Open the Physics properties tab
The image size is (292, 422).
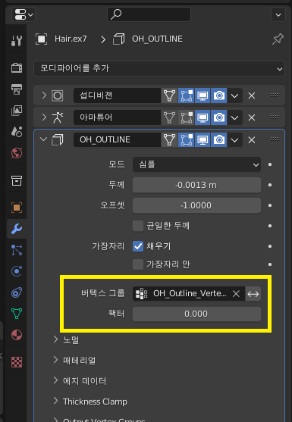coord(17,271)
